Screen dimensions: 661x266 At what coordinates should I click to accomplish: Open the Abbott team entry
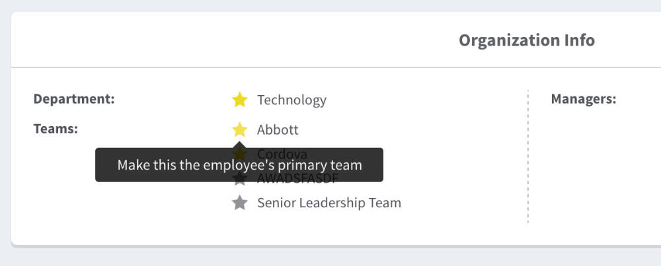(x=278, y=129)
